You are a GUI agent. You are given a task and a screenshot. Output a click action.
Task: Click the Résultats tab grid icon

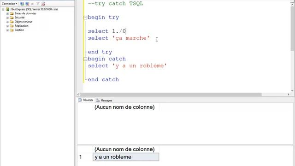[x=80, y=100]
